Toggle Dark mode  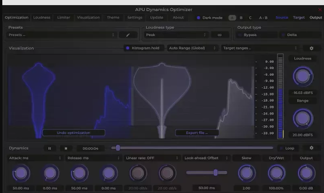click(210, 18)
